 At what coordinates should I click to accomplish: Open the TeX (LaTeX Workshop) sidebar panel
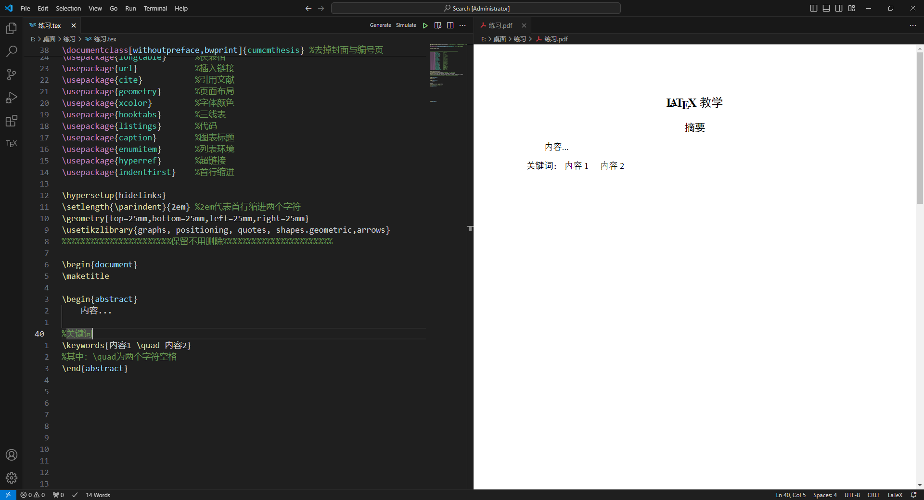coord(12,143)
